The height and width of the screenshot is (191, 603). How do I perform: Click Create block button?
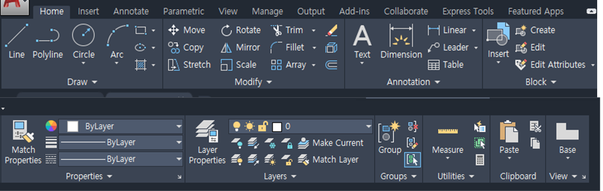[535, 30]
